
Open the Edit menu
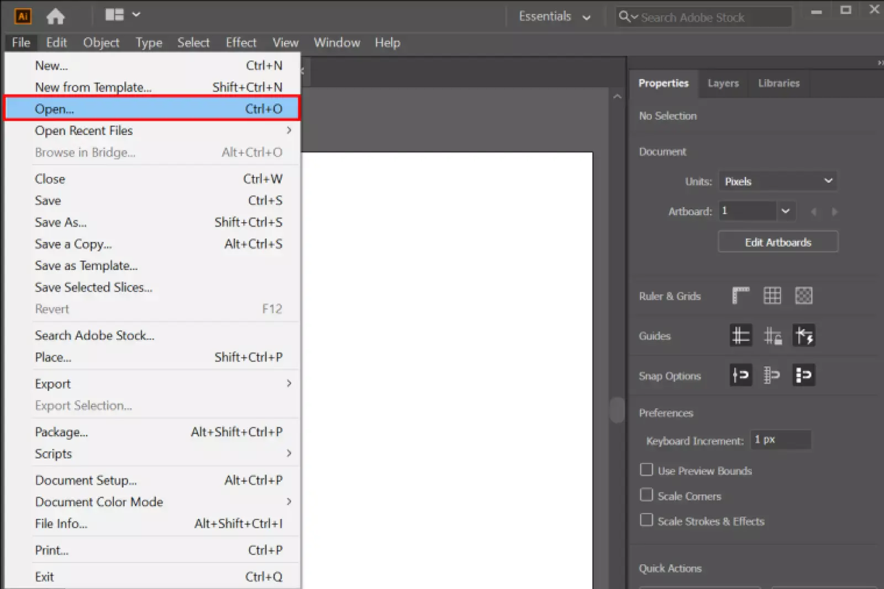tap(56, 43)
